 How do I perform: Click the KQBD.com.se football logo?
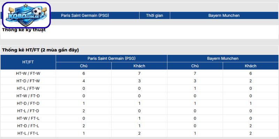pyautogui.click(x=27, y=15)
